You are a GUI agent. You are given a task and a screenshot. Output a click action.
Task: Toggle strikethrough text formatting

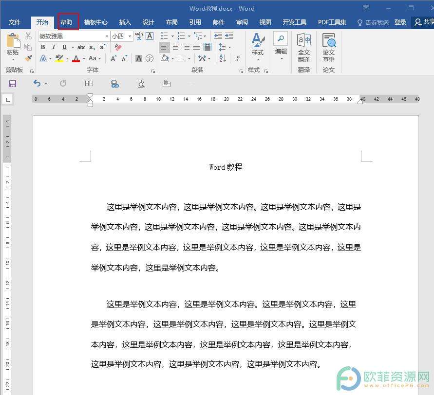[81, 47]
